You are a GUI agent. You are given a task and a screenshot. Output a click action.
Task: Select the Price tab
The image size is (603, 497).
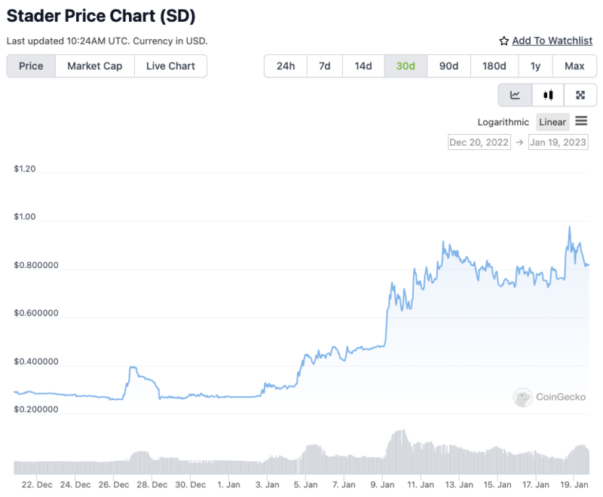click(31, 66)
